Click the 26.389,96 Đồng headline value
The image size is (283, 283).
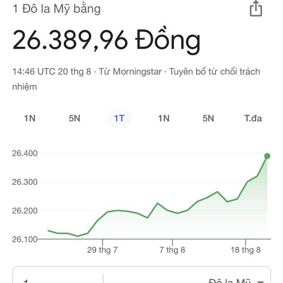click(107, 41)
